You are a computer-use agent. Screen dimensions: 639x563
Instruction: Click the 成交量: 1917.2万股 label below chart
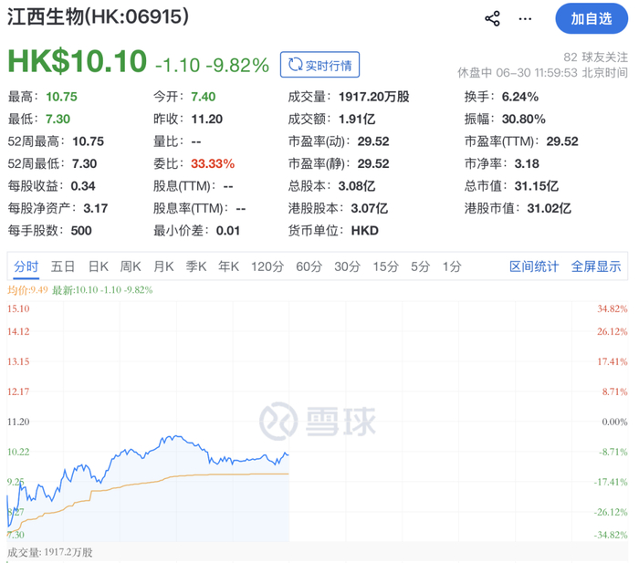tap(50, 552)
